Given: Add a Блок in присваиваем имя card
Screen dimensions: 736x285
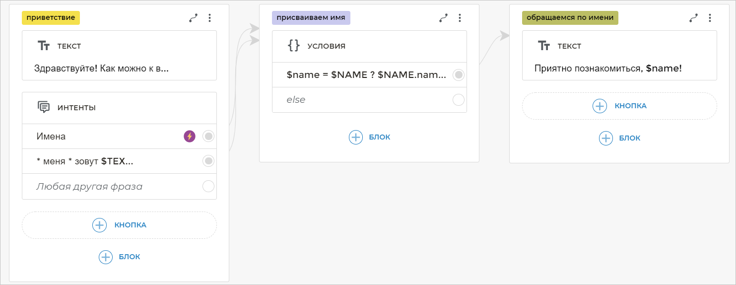Looking at the screenshot, I should tap(369, 137).
